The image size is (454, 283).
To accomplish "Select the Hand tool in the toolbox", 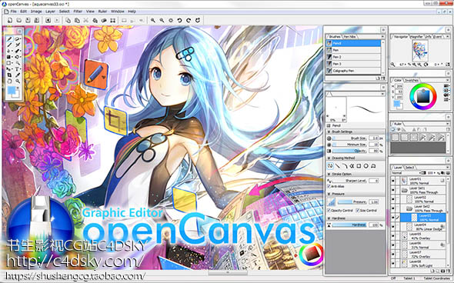I will 9,82.
